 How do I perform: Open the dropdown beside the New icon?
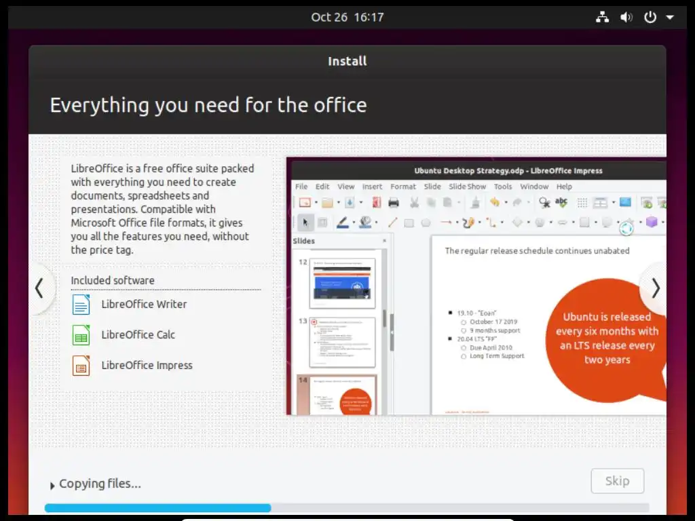316,203
